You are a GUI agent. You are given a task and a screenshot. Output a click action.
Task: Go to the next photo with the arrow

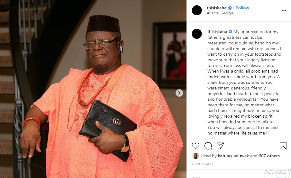pyautogui.click(x=179, y=93)
